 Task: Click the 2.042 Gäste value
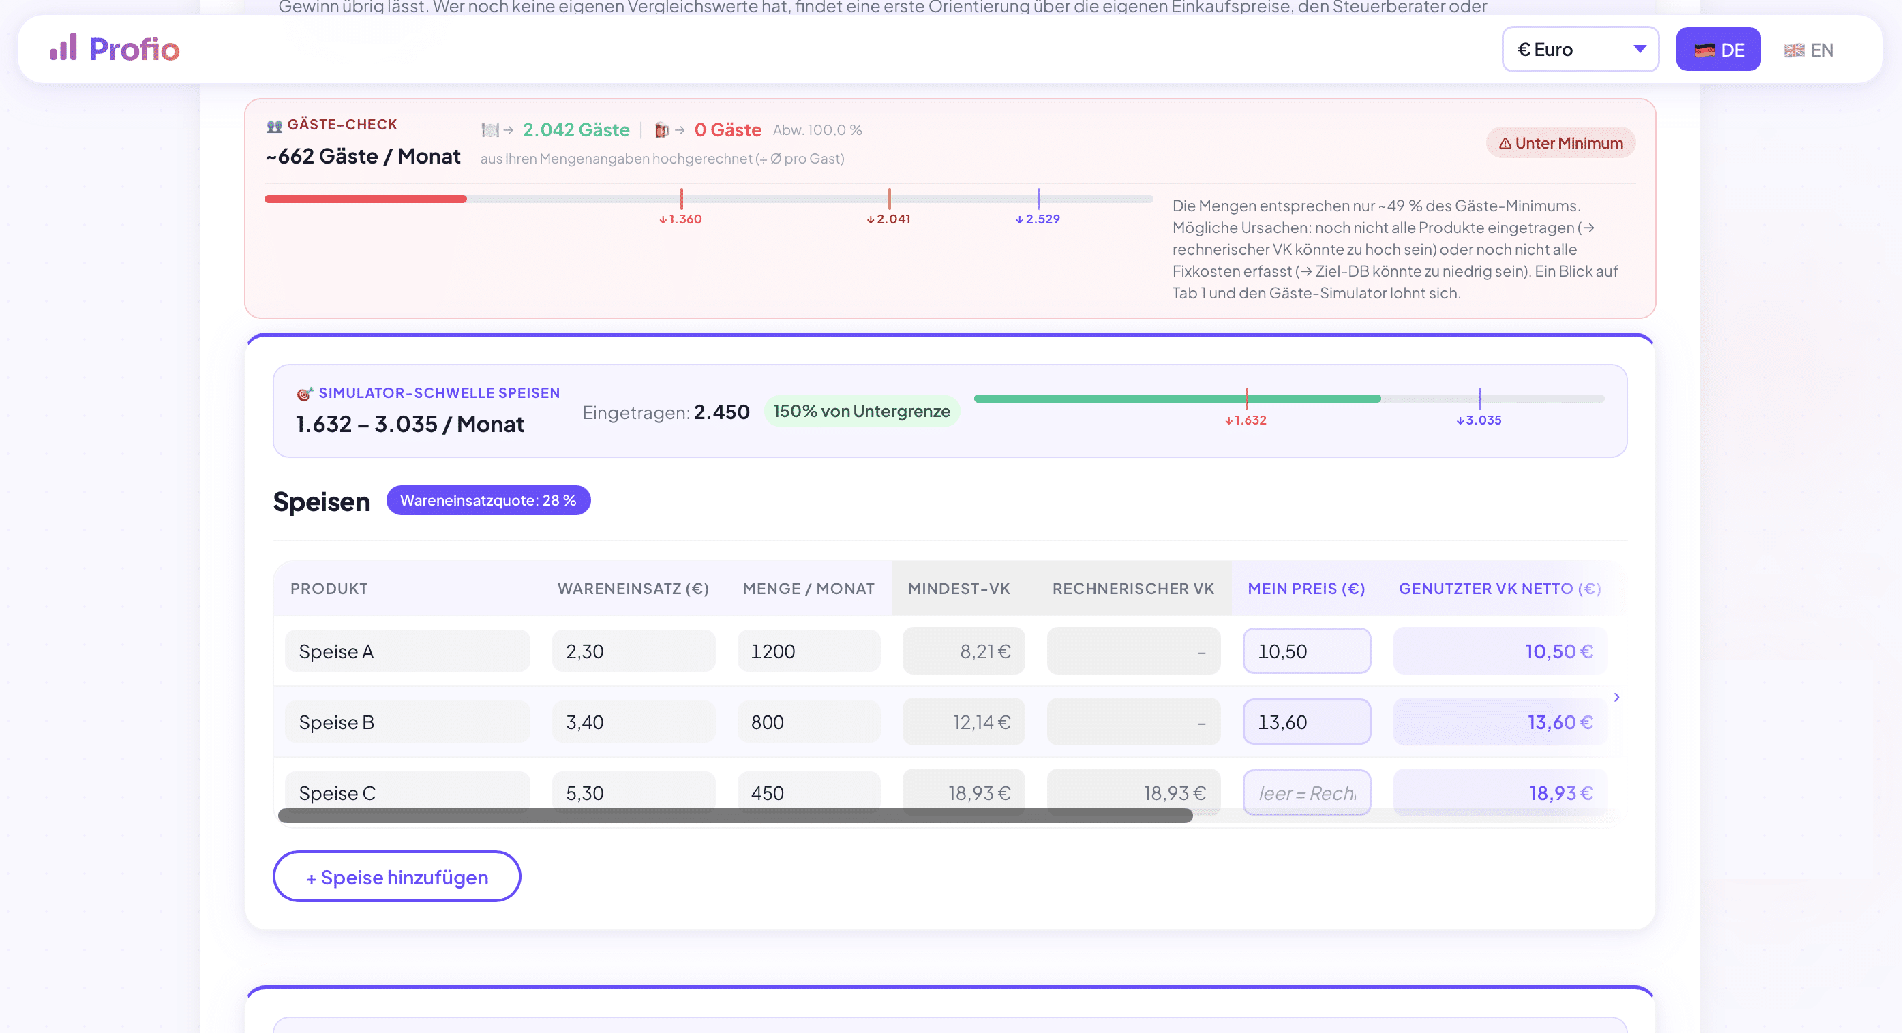(x=576, y=130)
